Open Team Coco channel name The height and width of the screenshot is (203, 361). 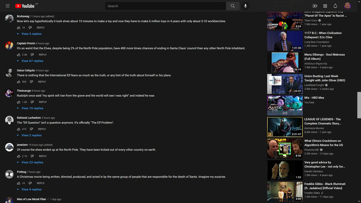point(311,20)
